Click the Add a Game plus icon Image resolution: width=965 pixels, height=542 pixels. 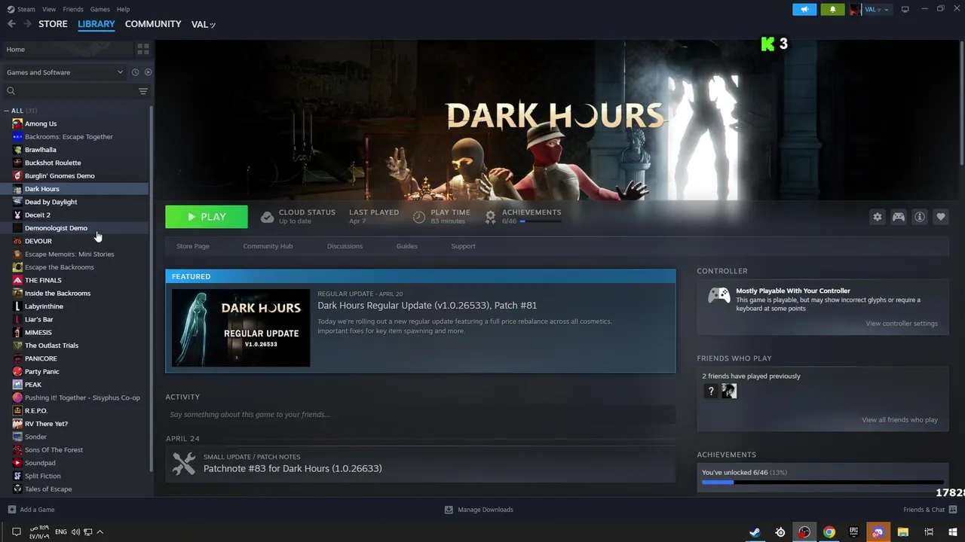11,510
